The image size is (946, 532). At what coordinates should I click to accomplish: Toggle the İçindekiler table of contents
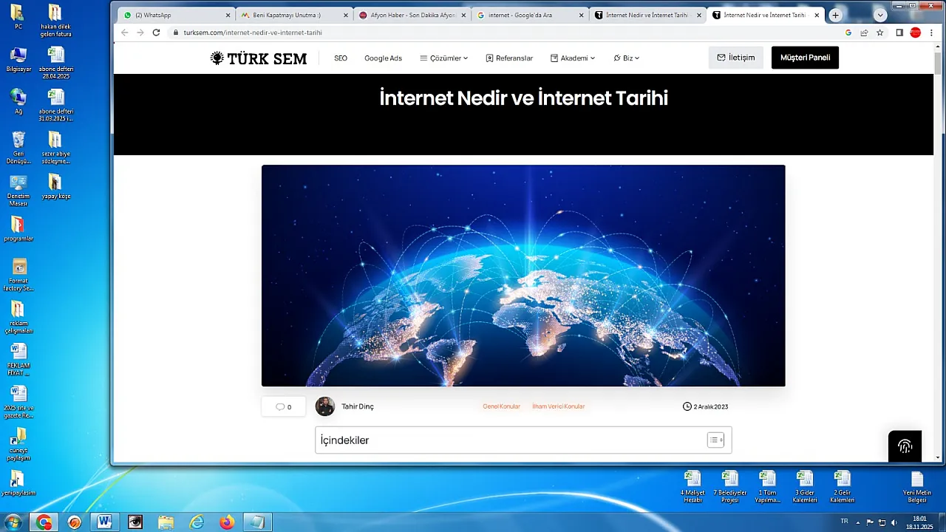[x=715, y=440]
